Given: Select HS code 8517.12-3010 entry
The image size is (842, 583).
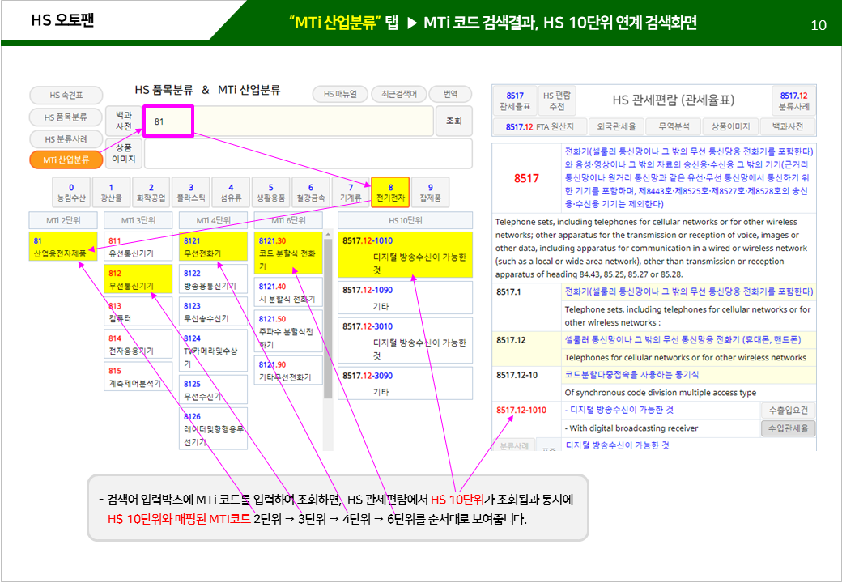Looking at the screenshot, I should pos(405,340).
